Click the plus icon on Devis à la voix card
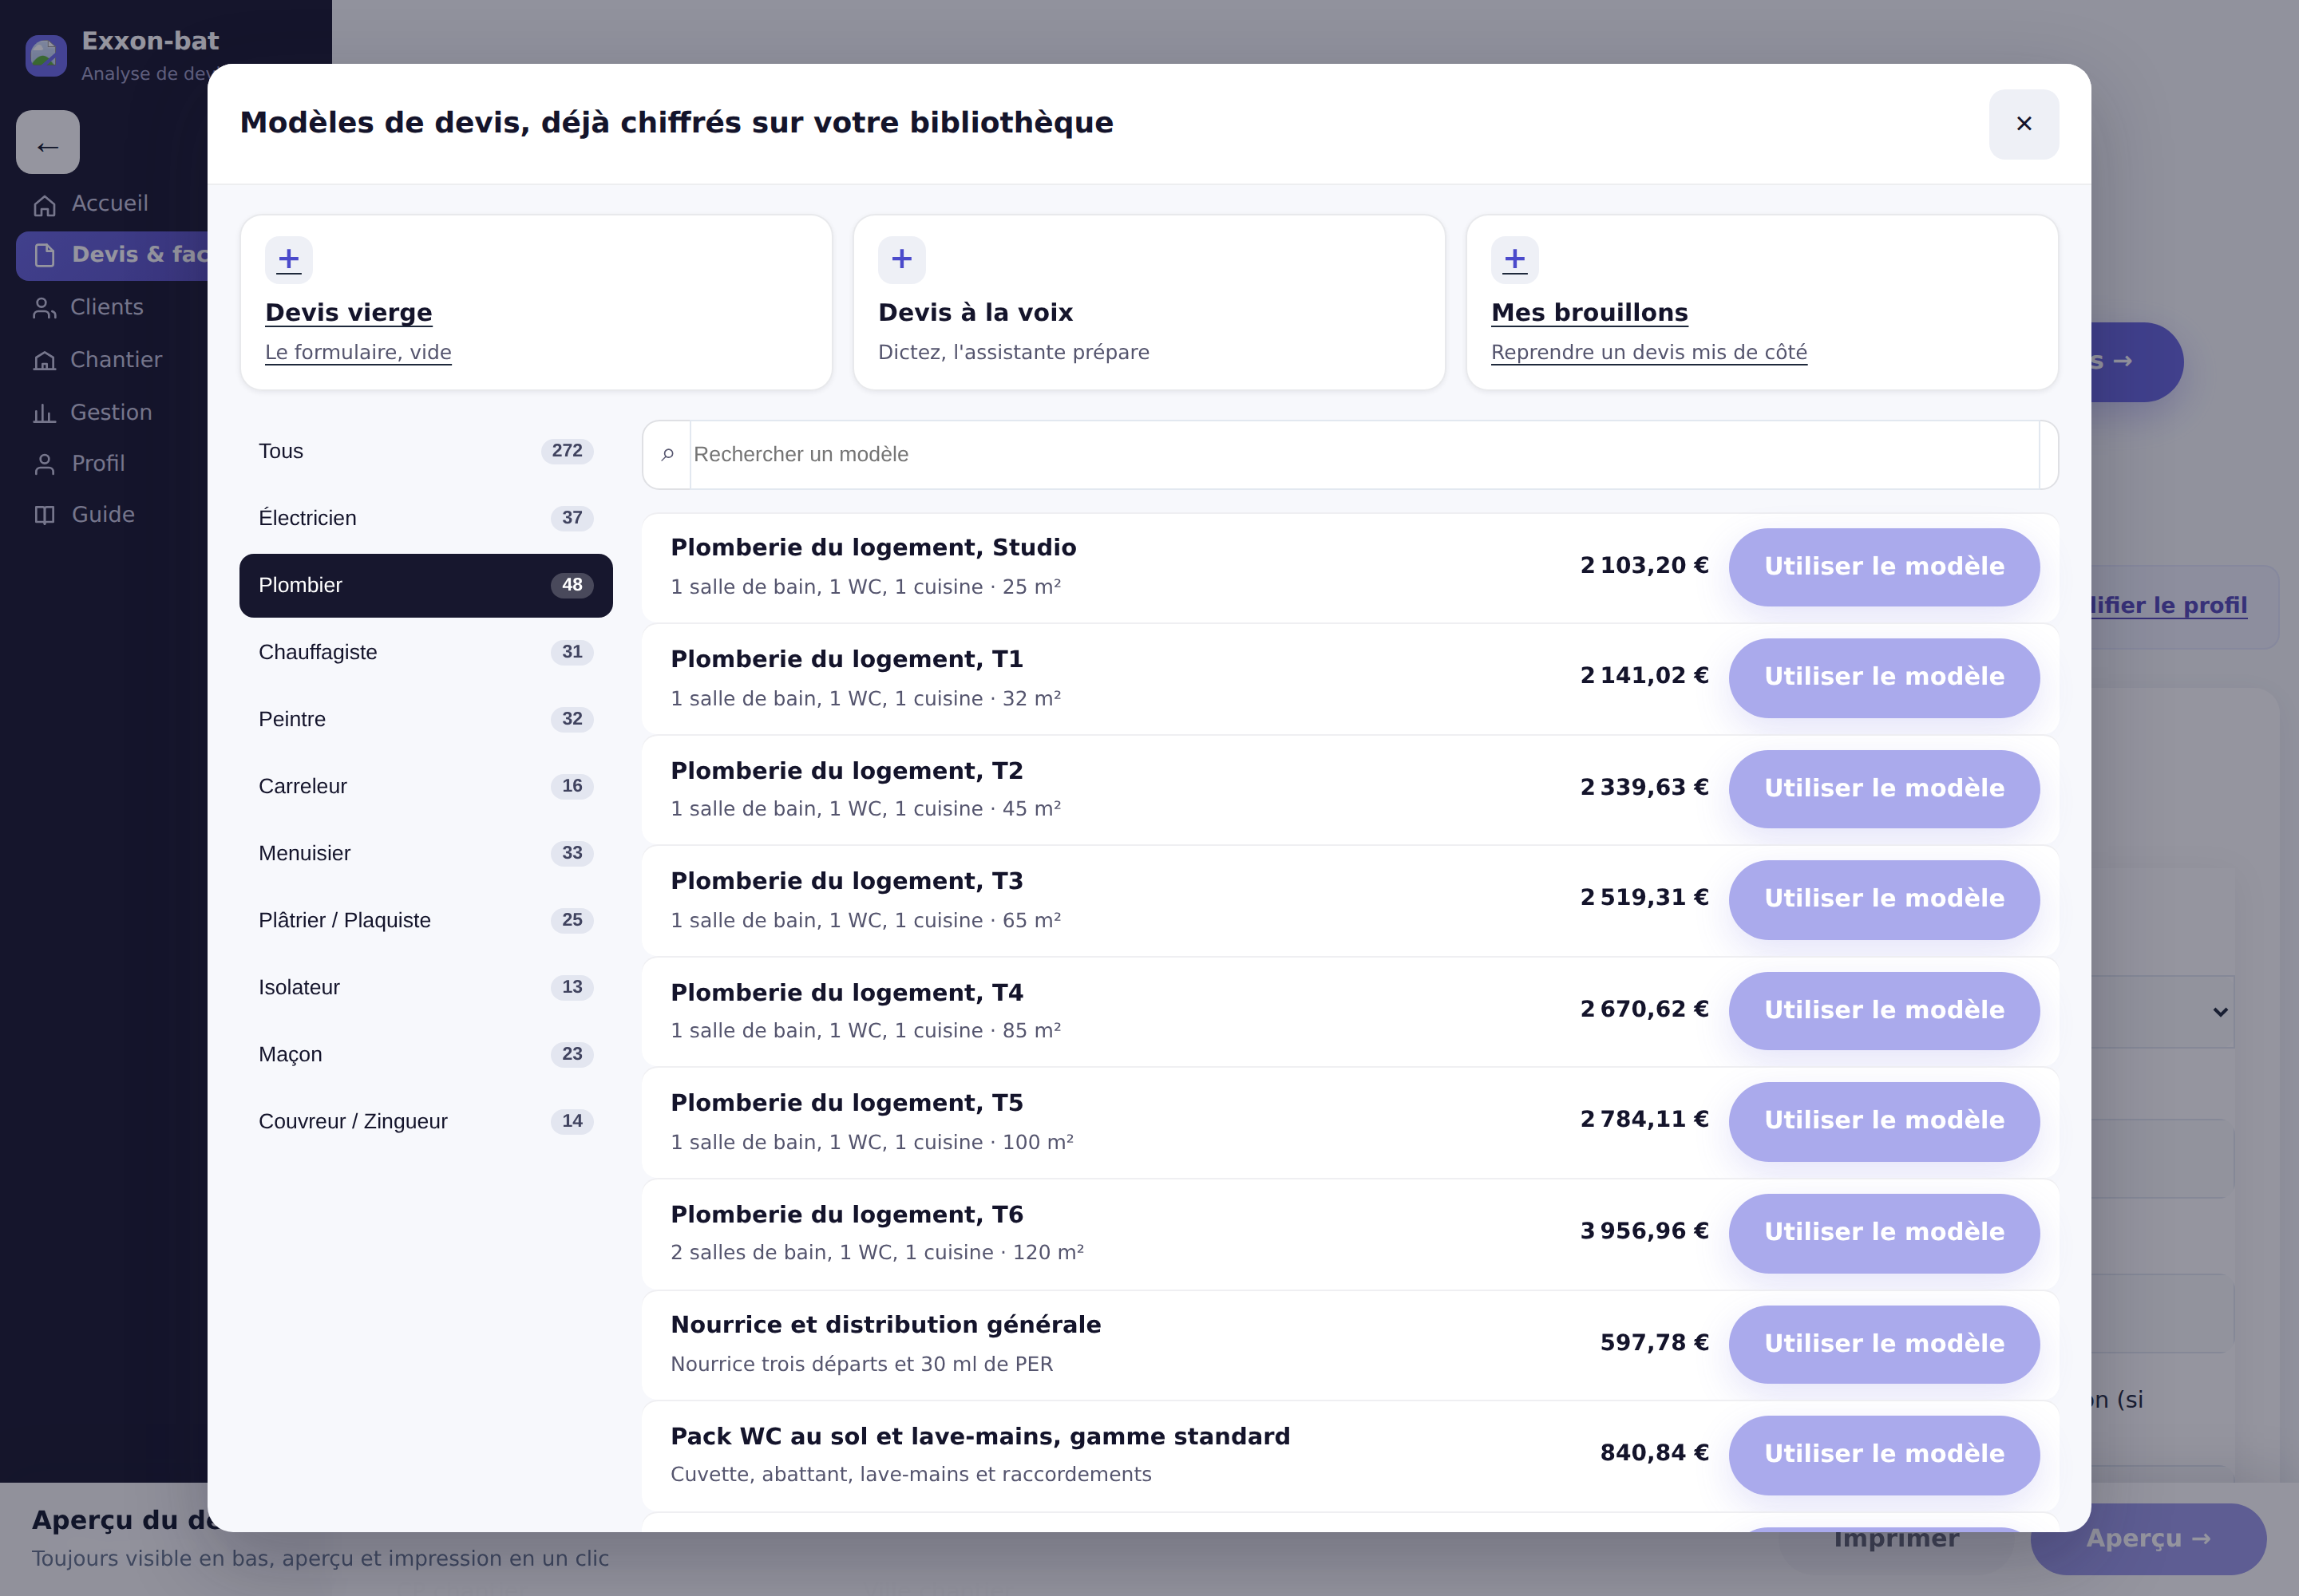The image size is (2299, 1596). coord(901,260)
